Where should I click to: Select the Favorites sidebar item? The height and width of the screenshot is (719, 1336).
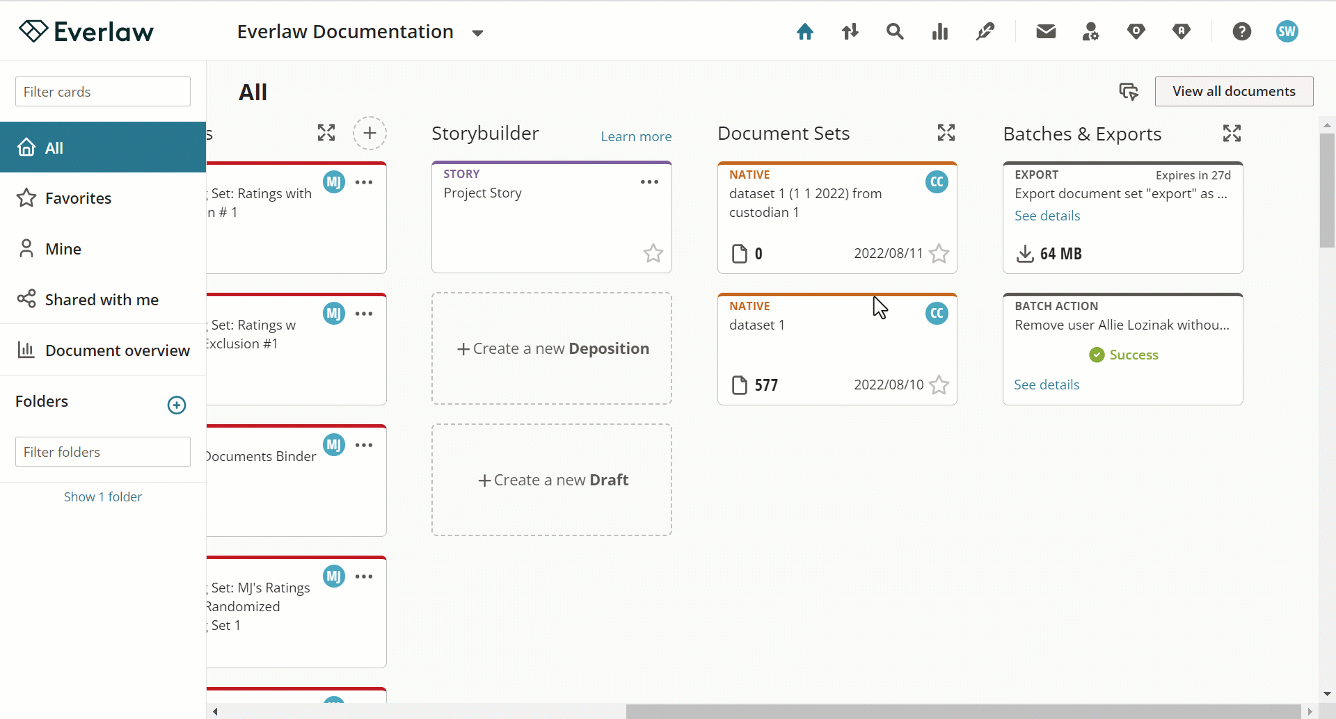pos(103,198)
